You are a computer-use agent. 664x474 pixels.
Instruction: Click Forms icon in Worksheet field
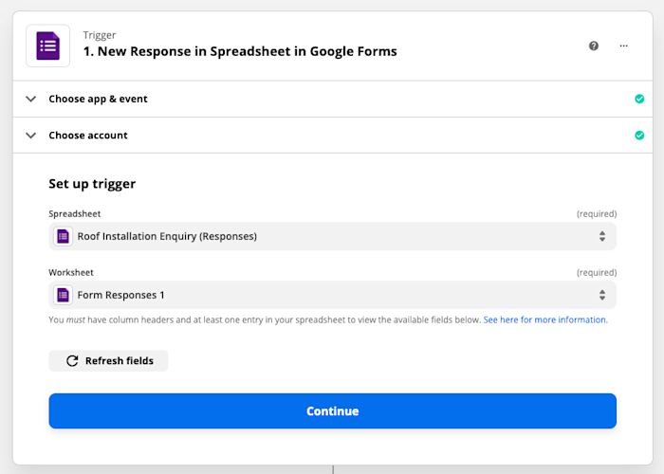pyautogui.click(x=64, y=295)
